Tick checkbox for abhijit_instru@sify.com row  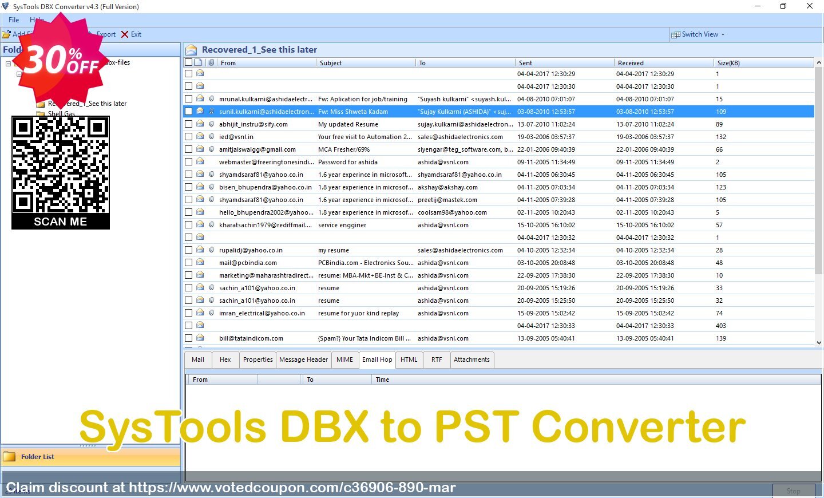188,124
